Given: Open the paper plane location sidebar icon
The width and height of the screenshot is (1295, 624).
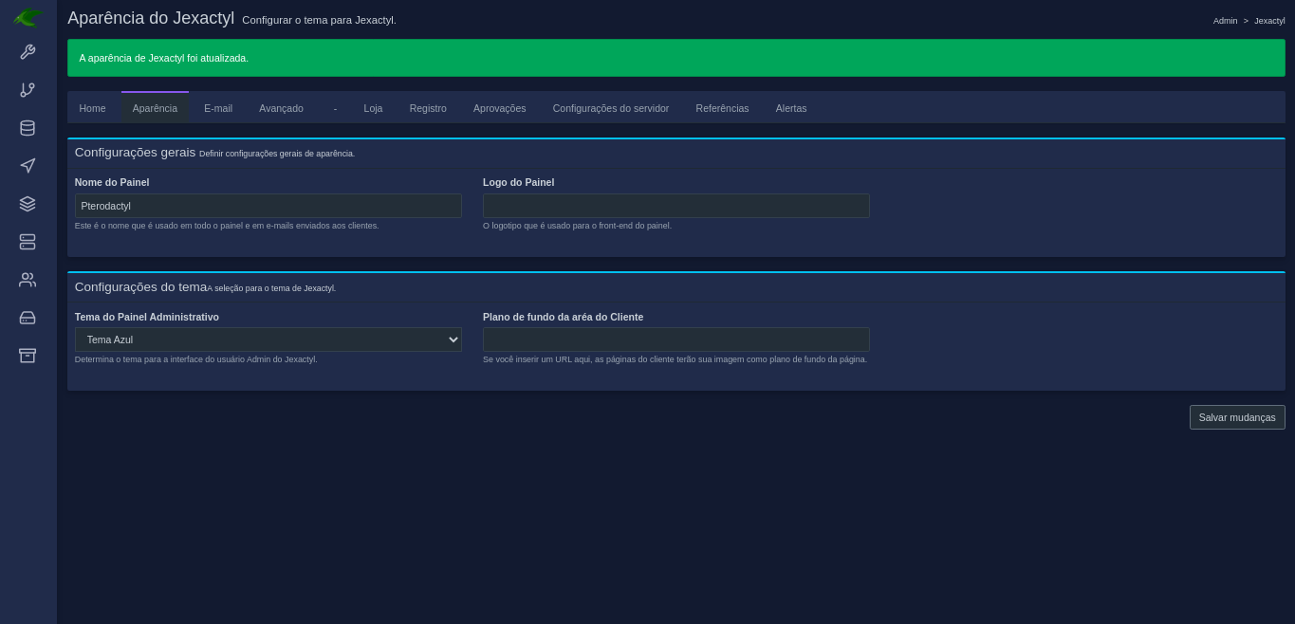Looking at the screenshot, I should tap(28, 166).
